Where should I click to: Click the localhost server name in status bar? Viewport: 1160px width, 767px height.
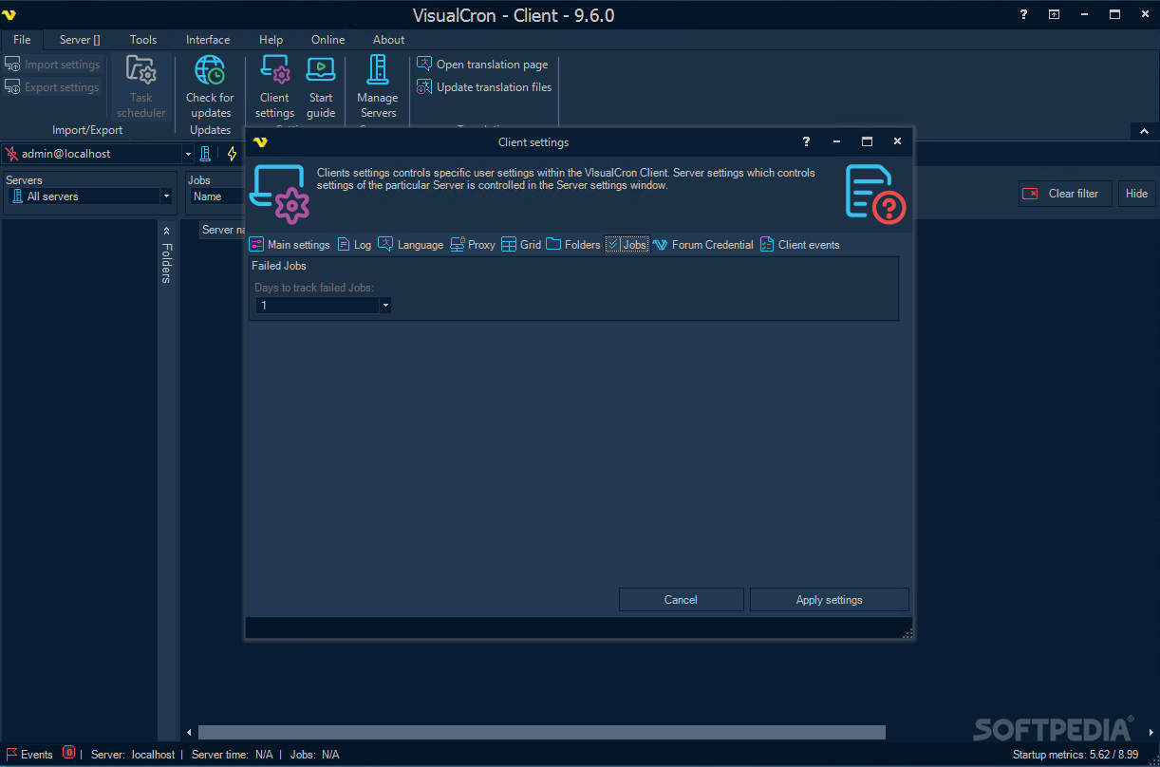(x=154, y=755)
